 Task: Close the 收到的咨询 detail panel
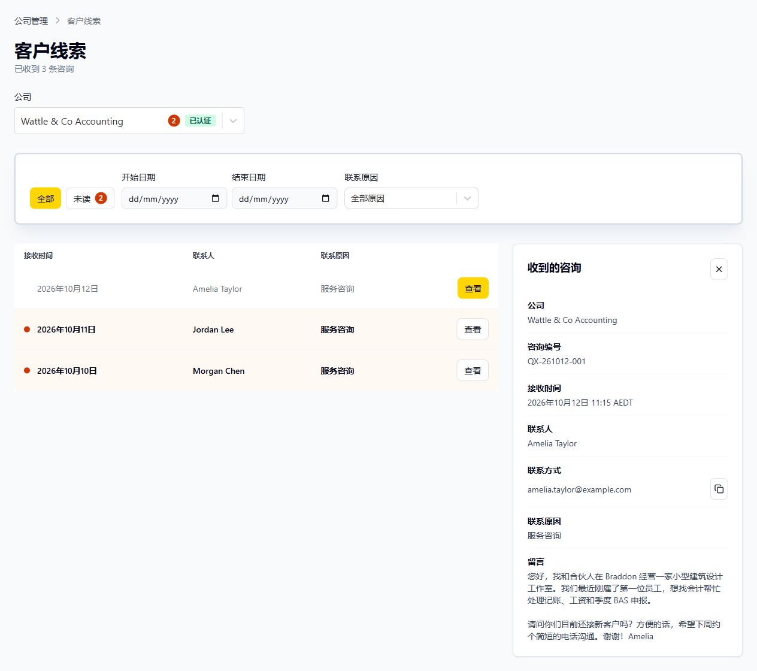tap(719, 269)
